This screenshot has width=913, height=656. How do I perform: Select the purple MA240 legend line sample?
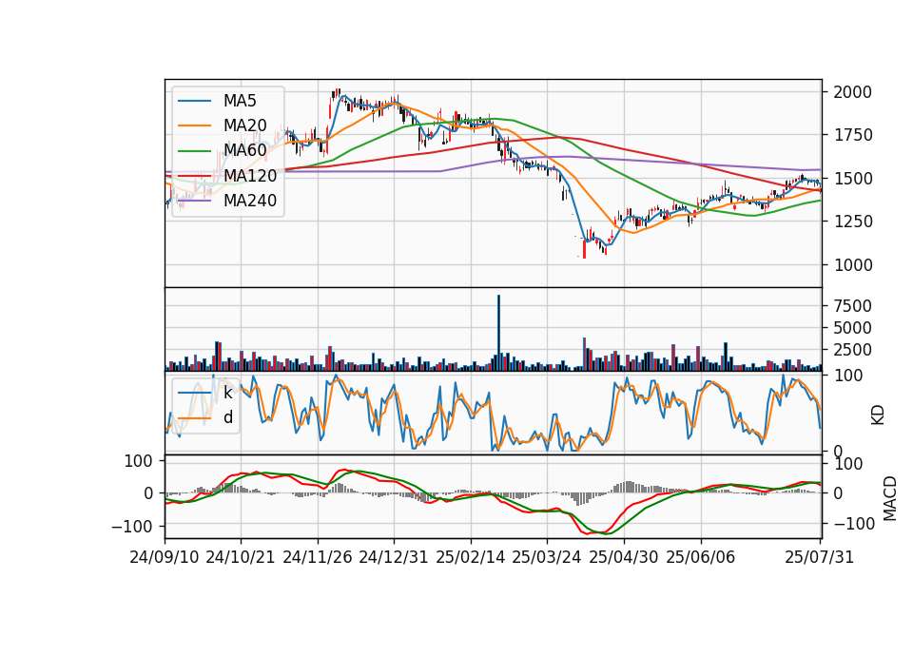(x=194, y=201)
